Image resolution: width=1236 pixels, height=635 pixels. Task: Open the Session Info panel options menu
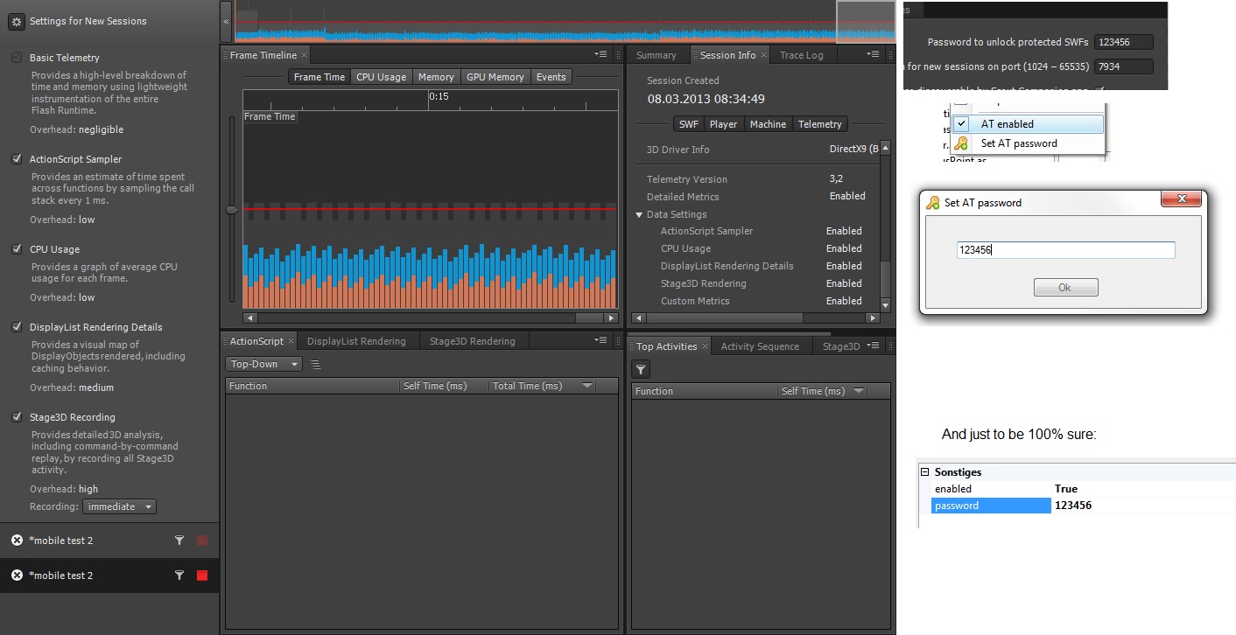(873, 54)
